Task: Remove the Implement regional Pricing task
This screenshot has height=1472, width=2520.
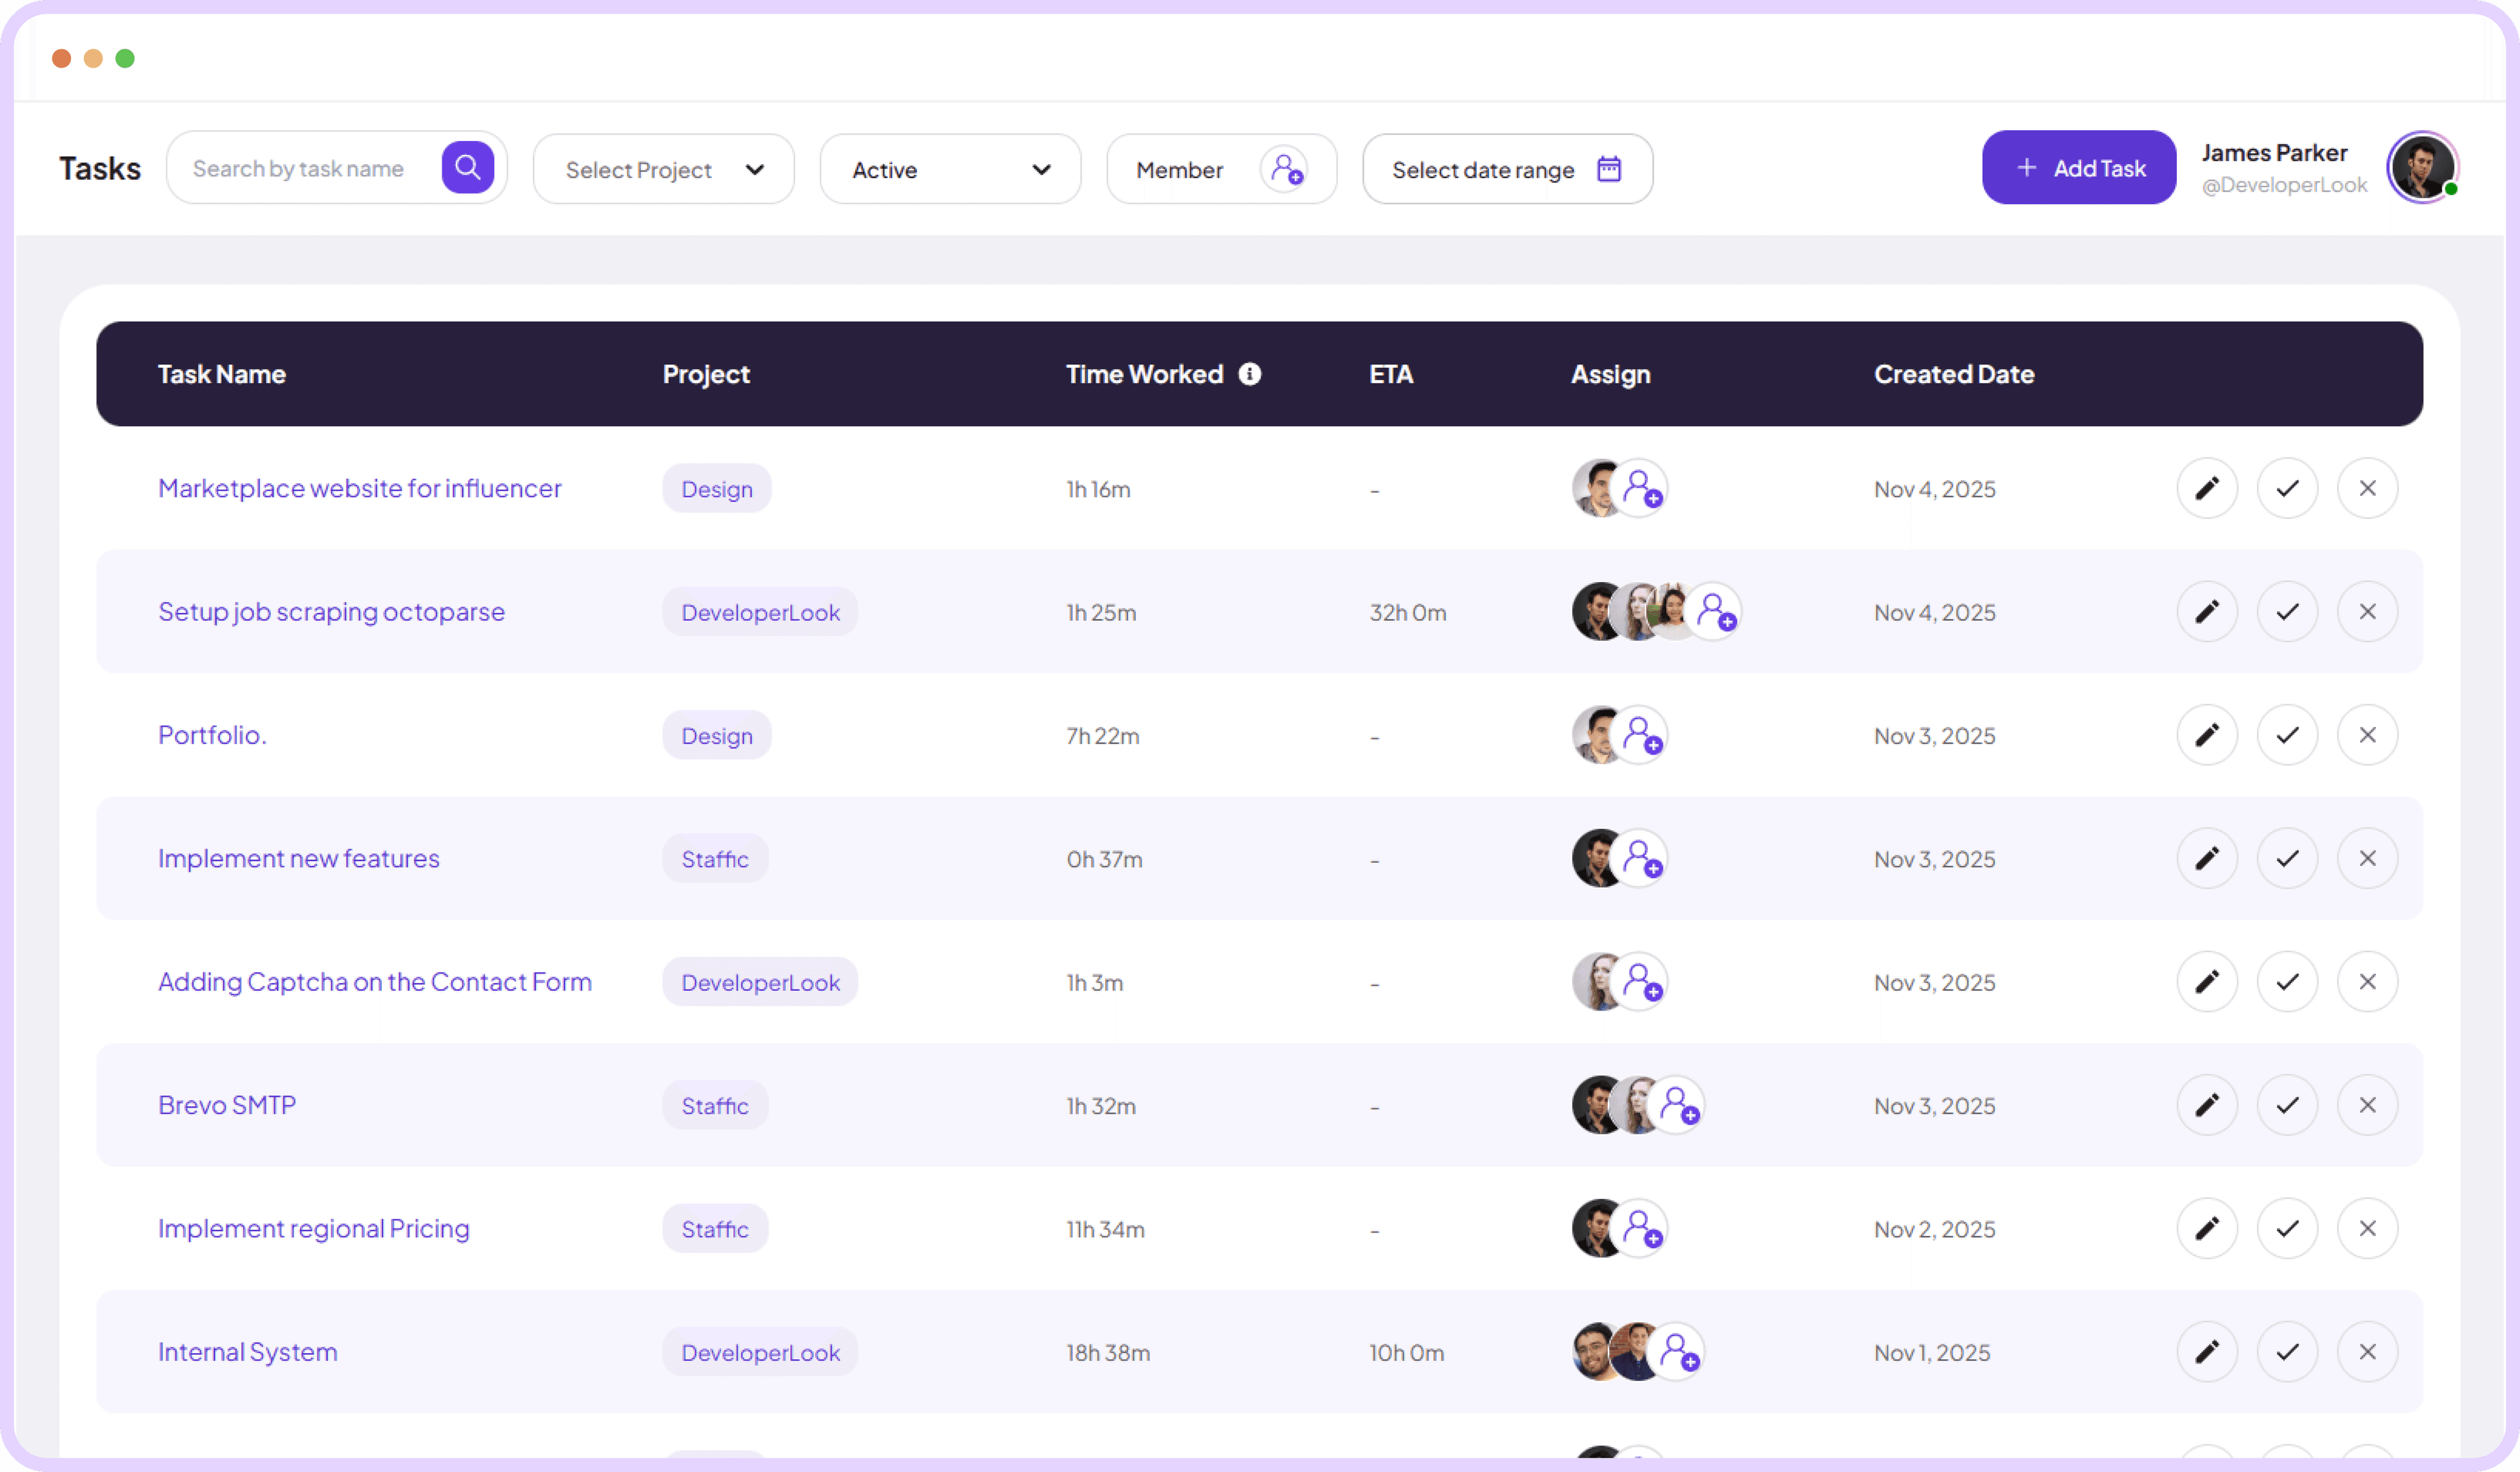Action: [2367, 1228]
